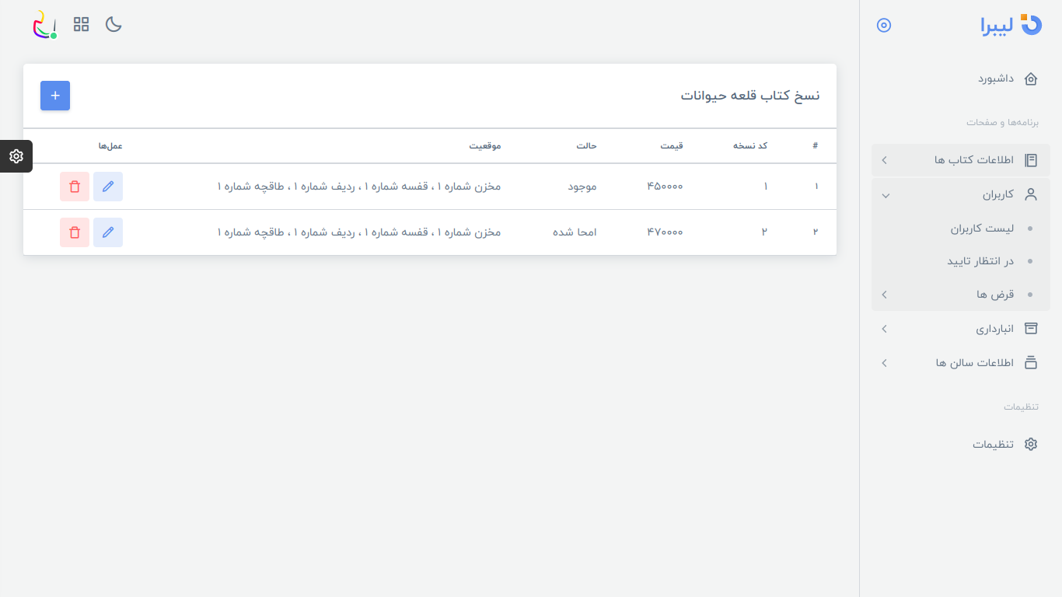This screenshot has height=597, width=1062.
Task: Click the edit pencil icon for copy 2
Action: pos(108,232)
